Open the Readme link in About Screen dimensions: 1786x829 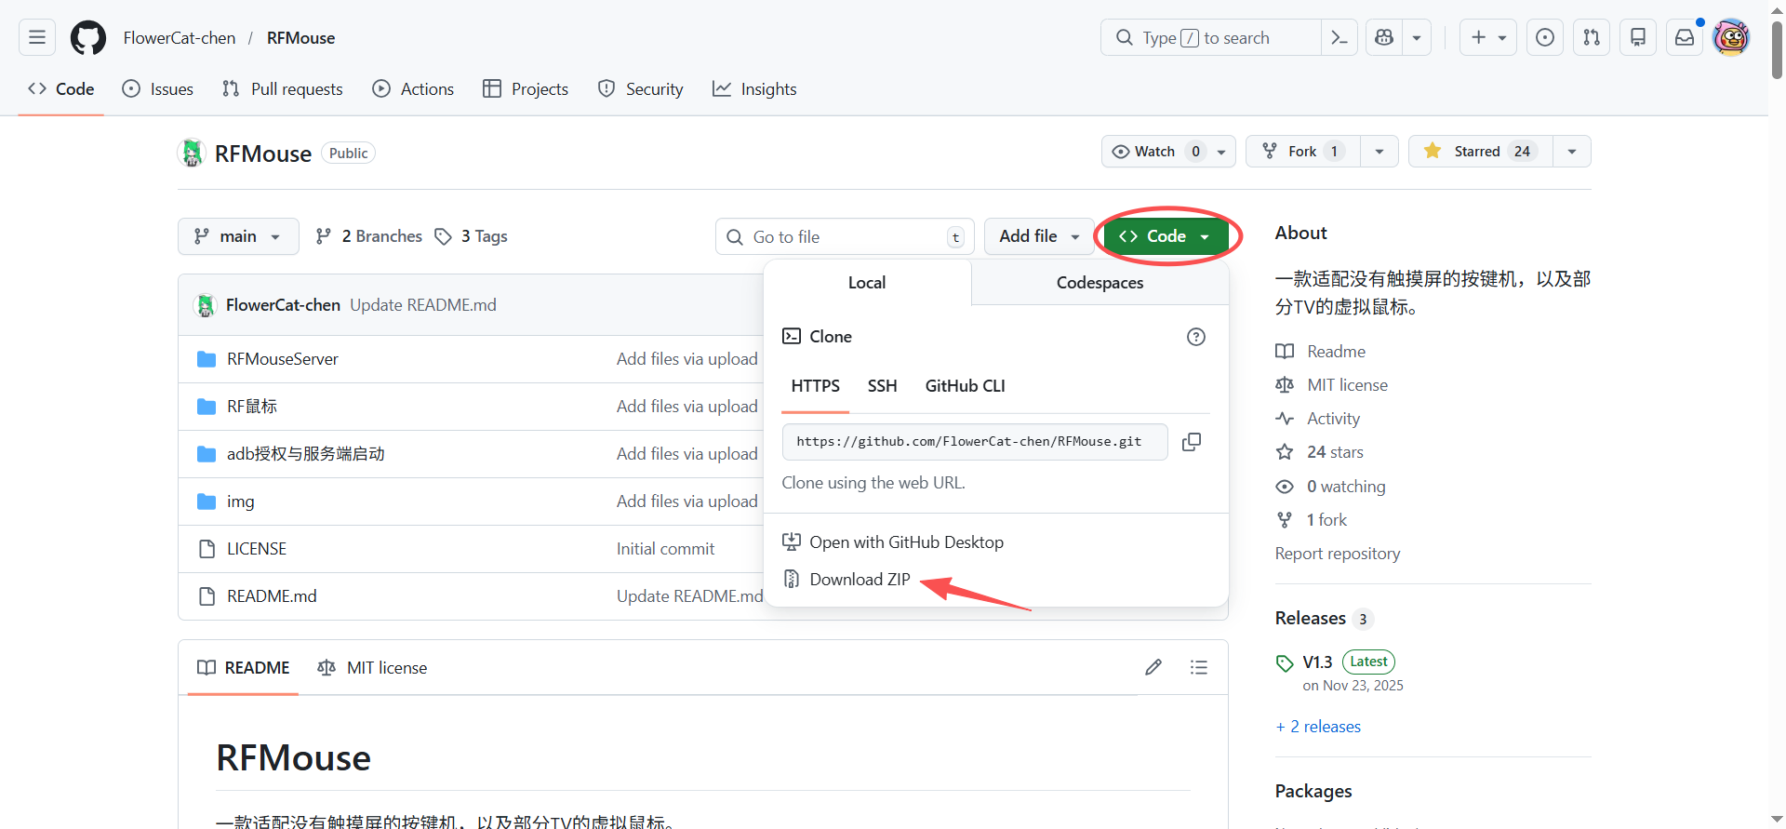coord(1321,352)
